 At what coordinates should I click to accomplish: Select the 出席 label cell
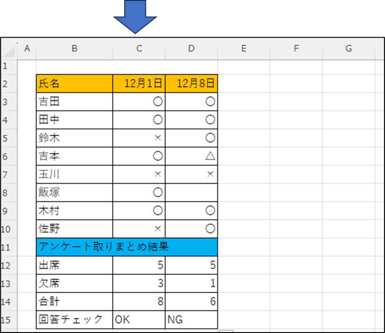(x=75, y=265)
